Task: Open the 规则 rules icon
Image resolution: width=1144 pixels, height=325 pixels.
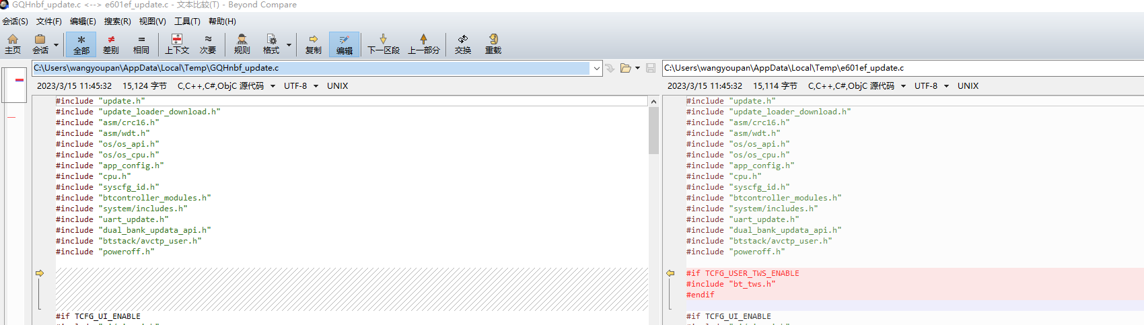Action: [x=242, y=44]
